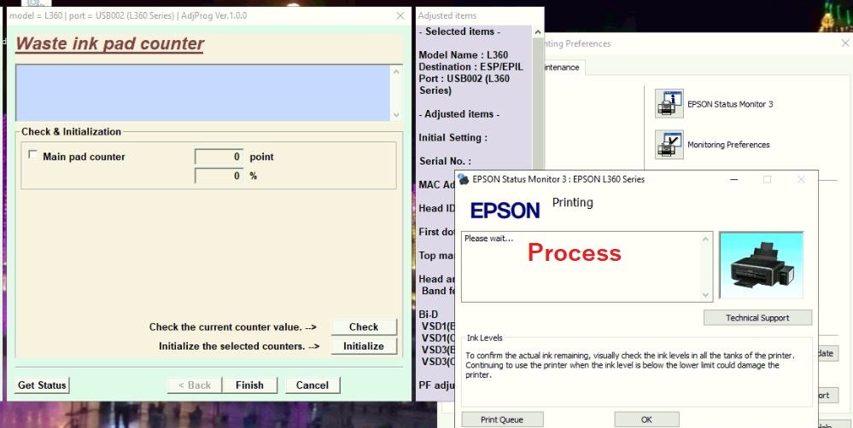Close the AdjProg waste ink window
Image resolution: width=853 pixels, height=428 pixels.
click(400, 15)
